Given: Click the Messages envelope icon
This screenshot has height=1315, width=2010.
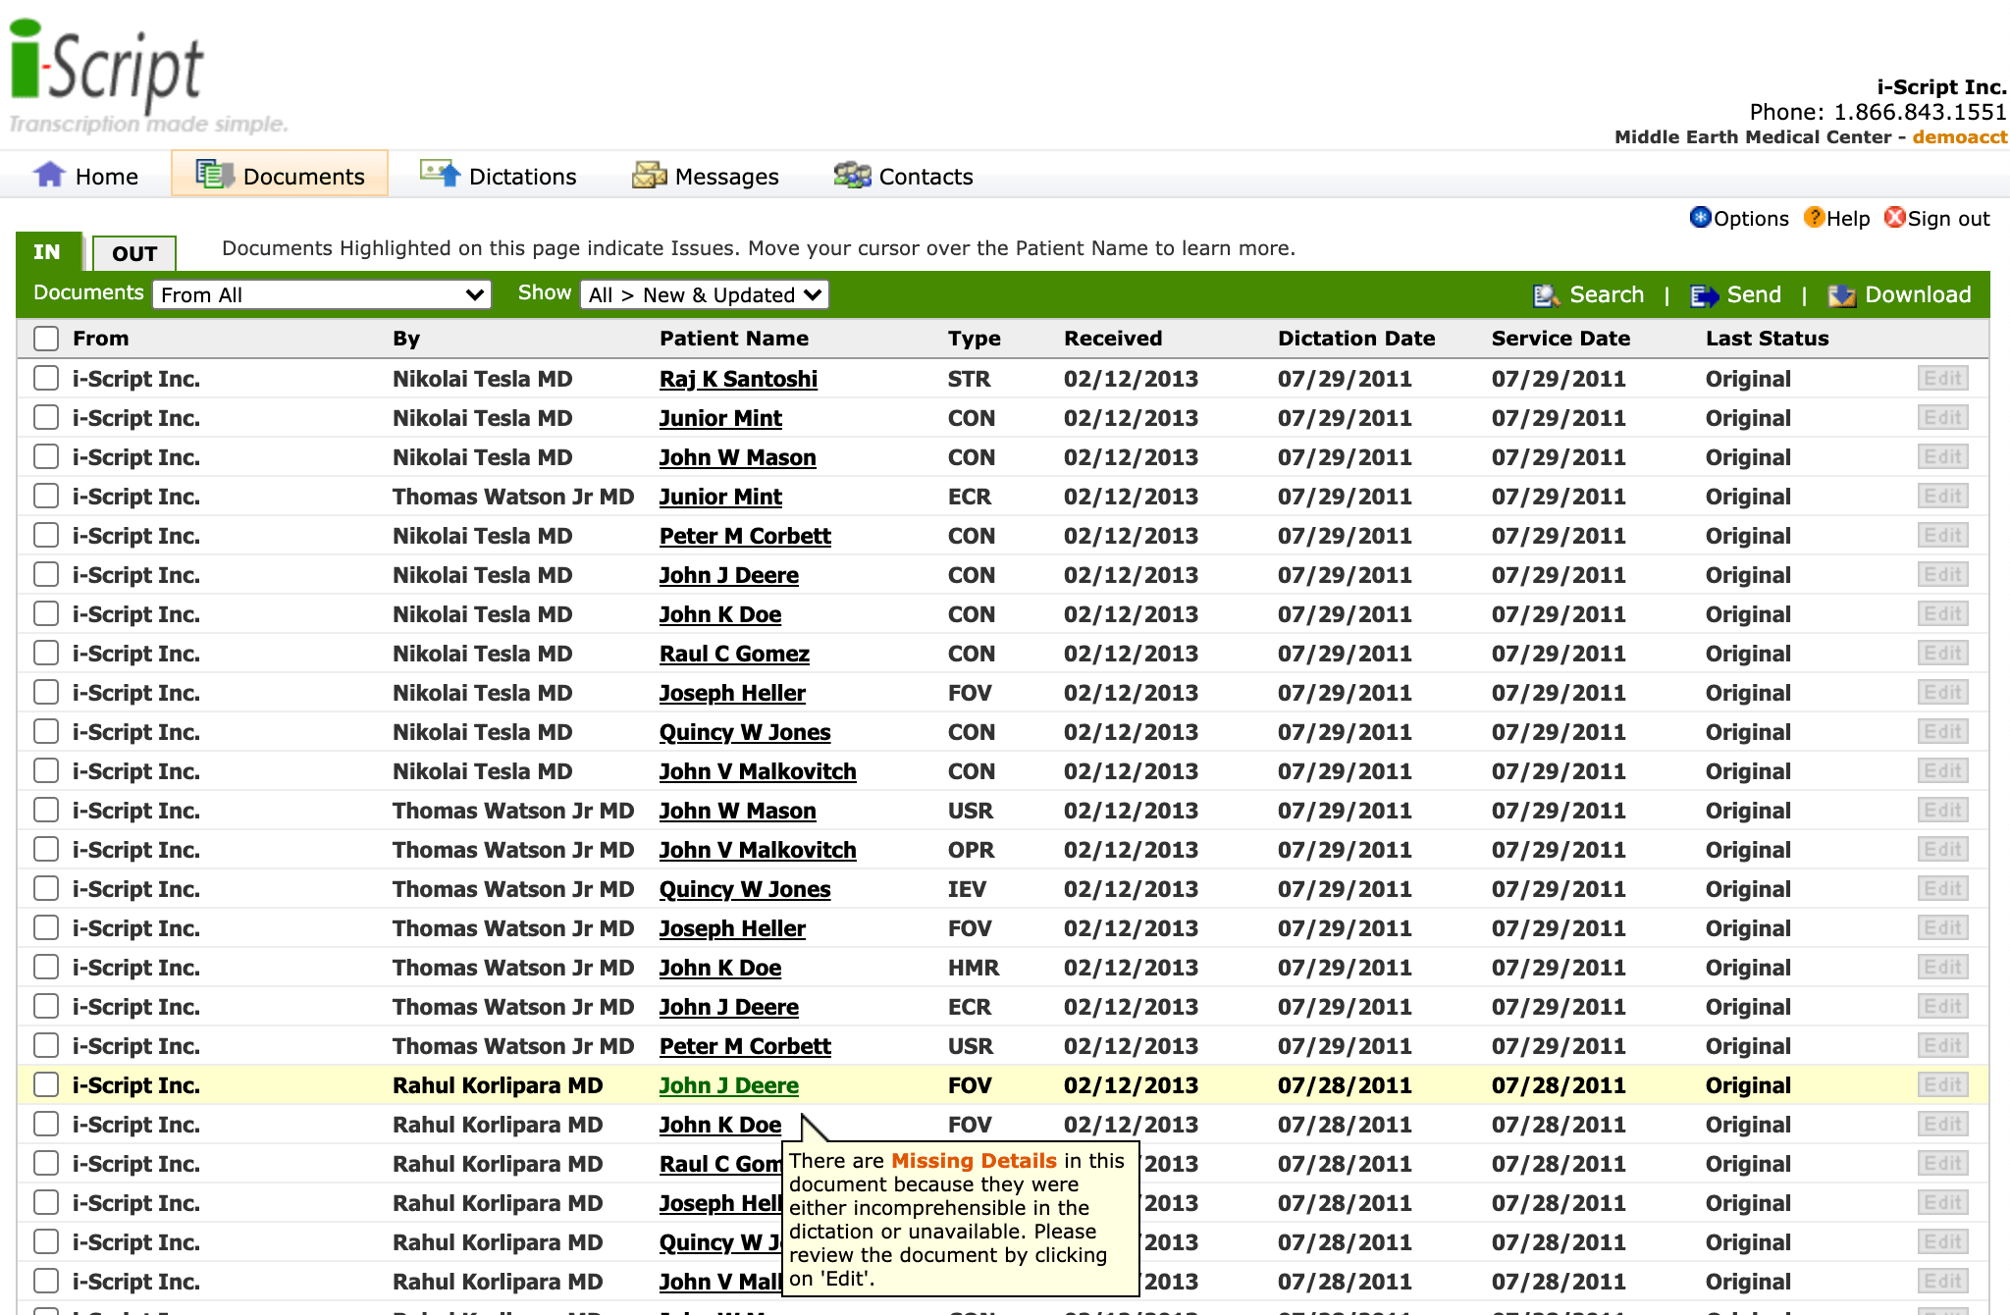Looking at the screenshot, I should [x=649, y=176].
